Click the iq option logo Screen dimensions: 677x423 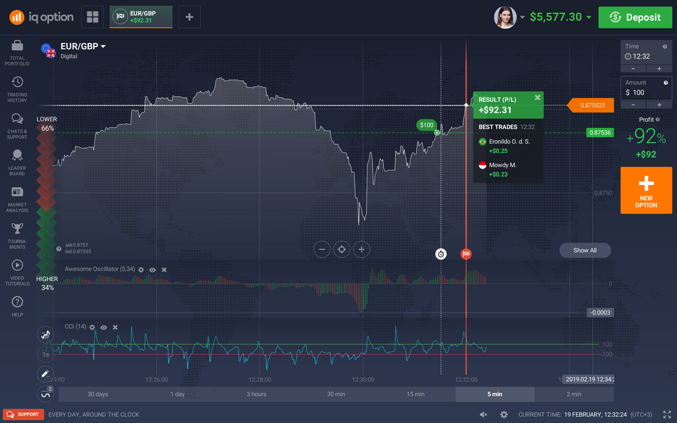click(x=42, y=18)
